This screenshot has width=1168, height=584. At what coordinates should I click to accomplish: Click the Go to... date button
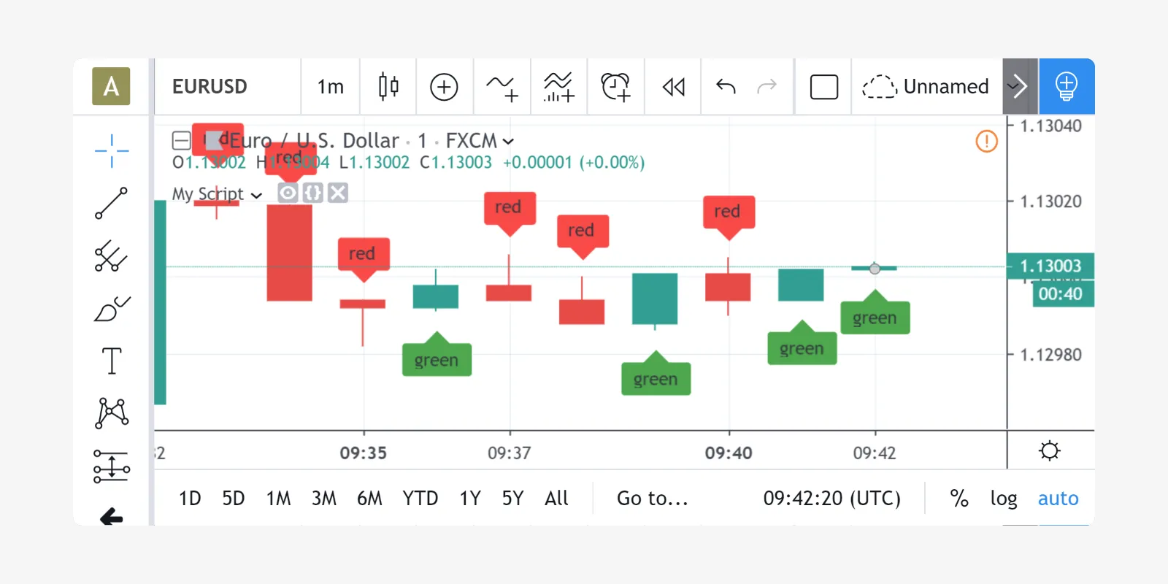tap(653, 499)
